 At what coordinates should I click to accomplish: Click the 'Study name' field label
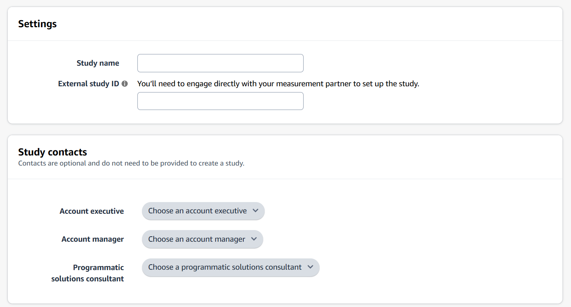[98, 63]
